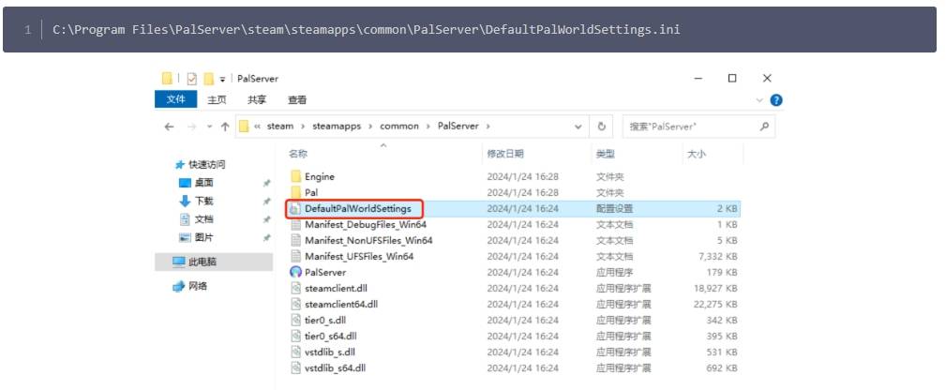Open quick access toolbar customize dropdown

click(x=222, y=79)
